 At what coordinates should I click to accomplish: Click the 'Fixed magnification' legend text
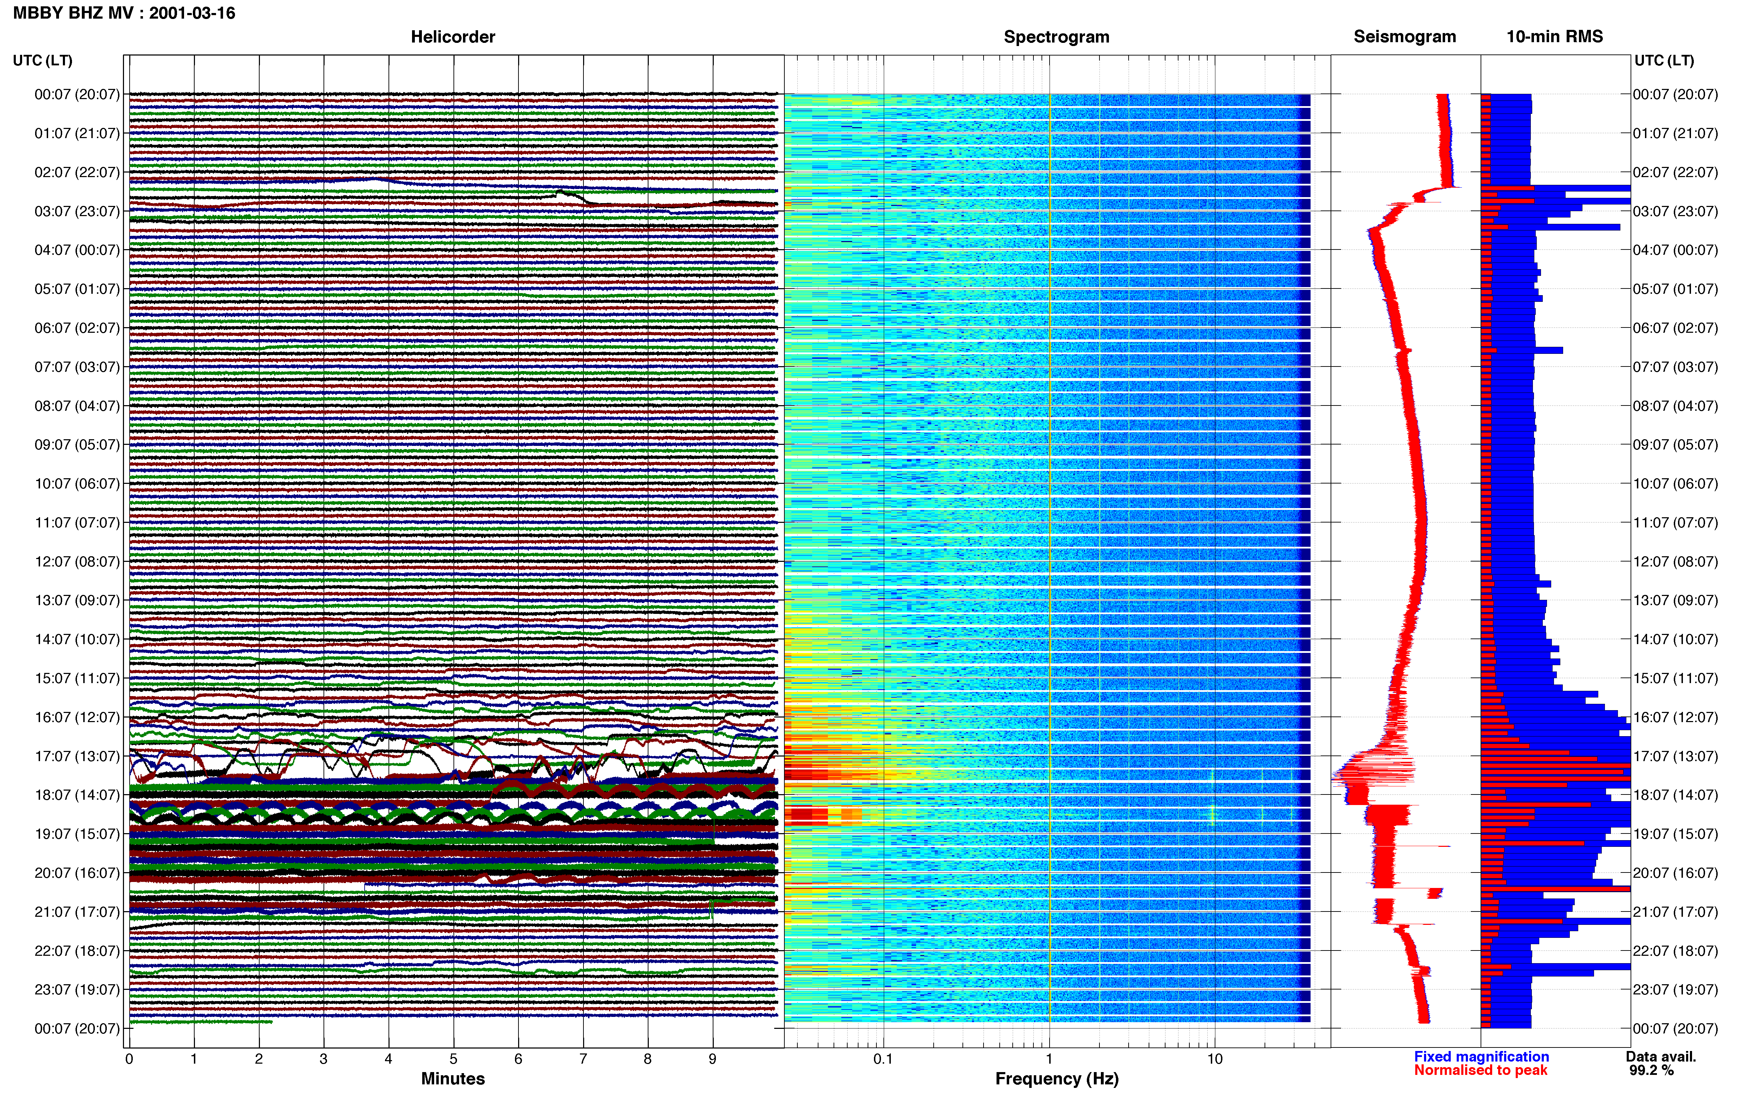click(x=1482, y=1056)
